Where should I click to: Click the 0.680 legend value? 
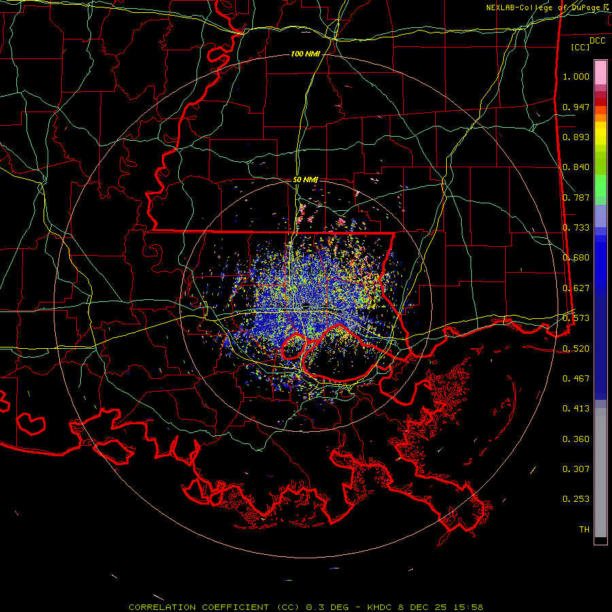[x=576, y=258]
